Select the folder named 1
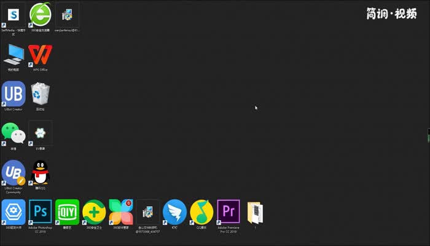Viewport: 430px width, 246px height. pyautogui.click(x=255, y=213)
